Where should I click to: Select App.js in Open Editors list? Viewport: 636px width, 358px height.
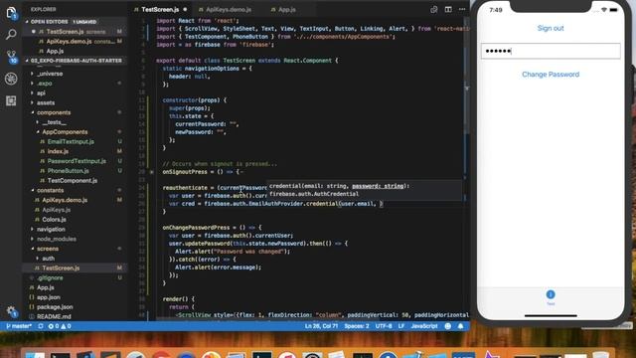click(55, 51)
